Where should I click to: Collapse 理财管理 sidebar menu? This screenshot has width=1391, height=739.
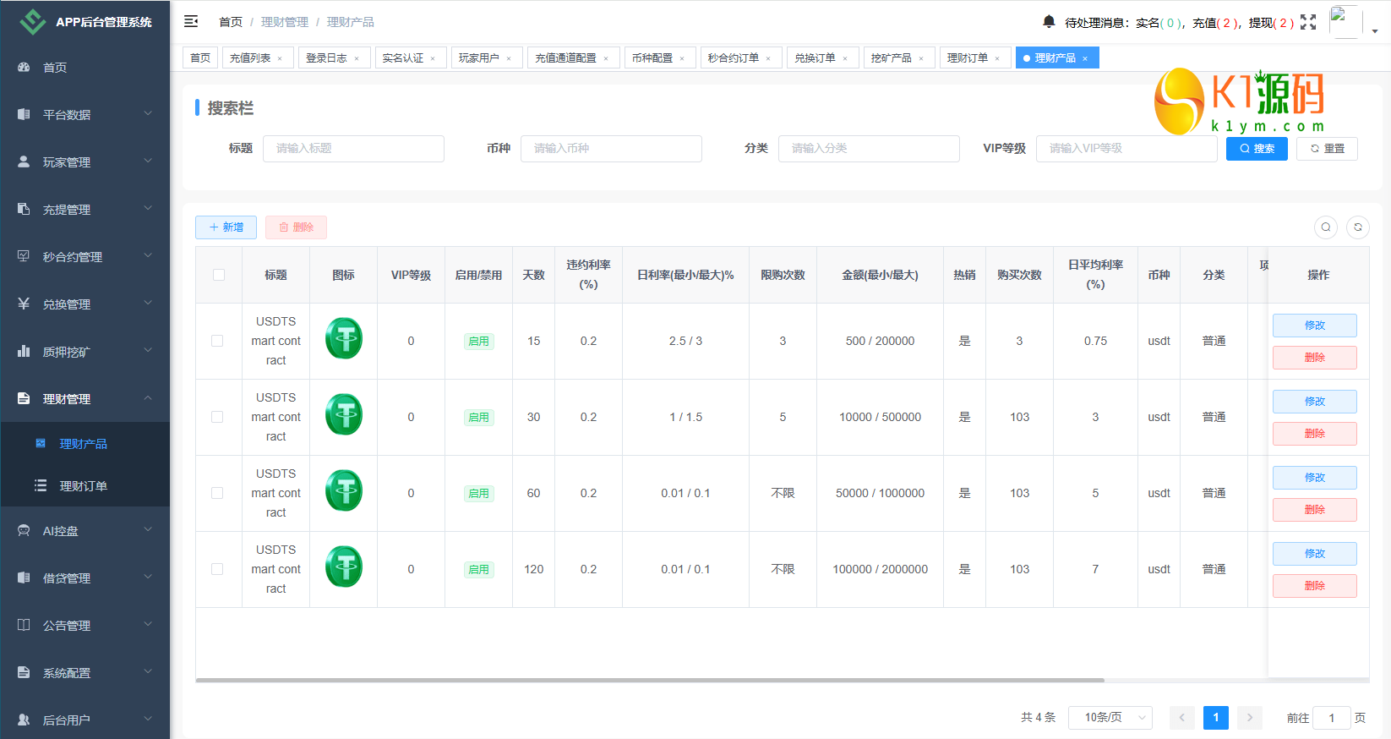(85, 398)
